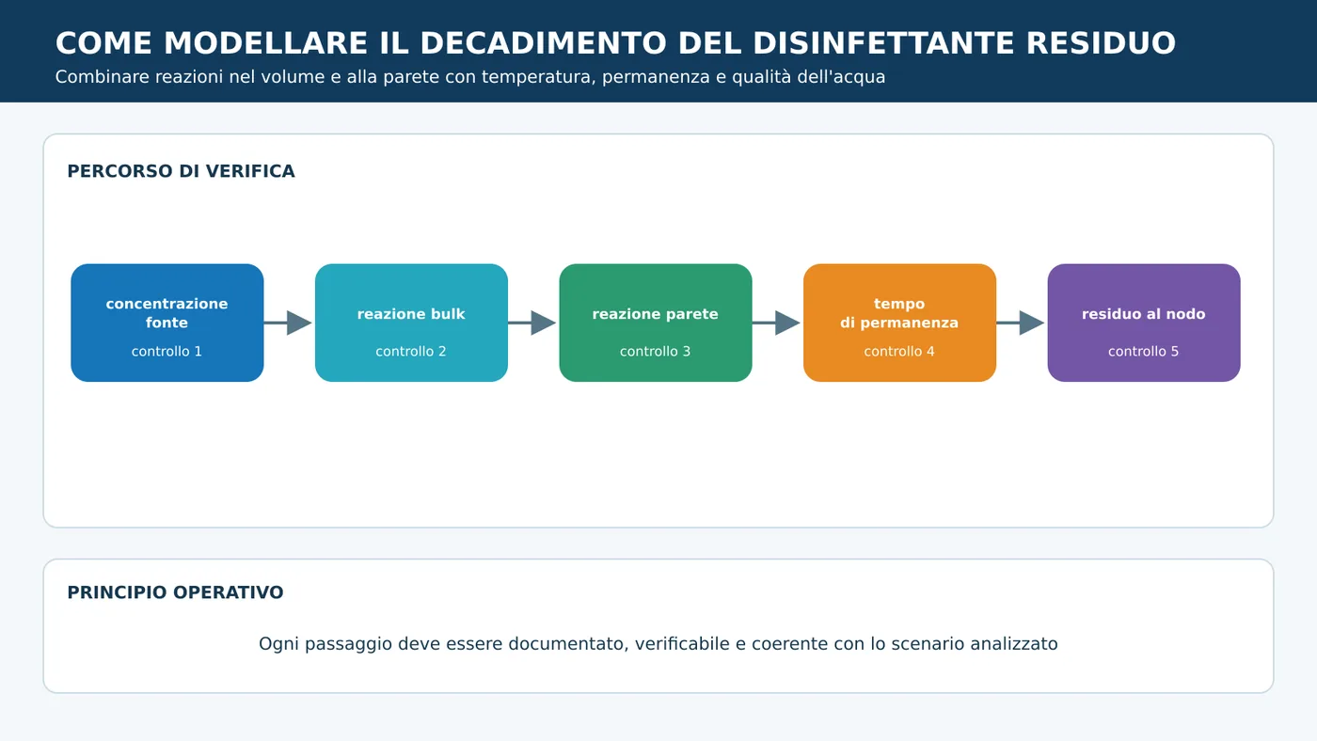Select the "reazione bulk" step label

(411, 314)
